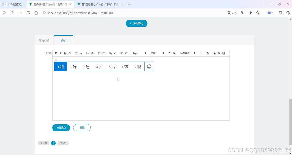Open the 标签管理 menu
The width and height of the screenshot is (292, 155).
click(x=17, y=4)
